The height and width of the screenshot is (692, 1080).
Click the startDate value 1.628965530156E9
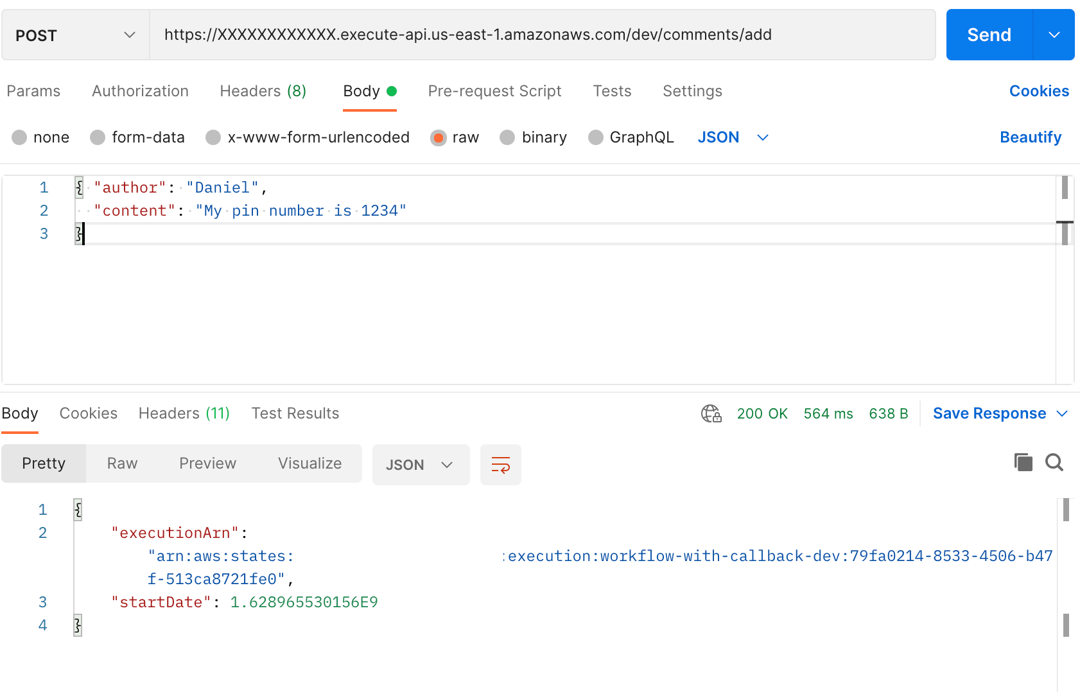(304, 602)
